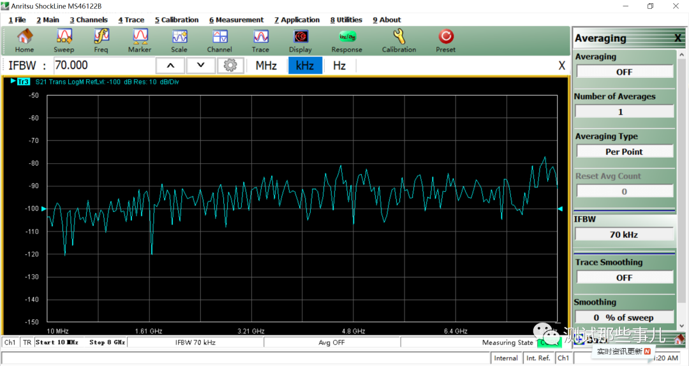
Task: Open the Scale toolbar icon
Action: click(179, 41)
